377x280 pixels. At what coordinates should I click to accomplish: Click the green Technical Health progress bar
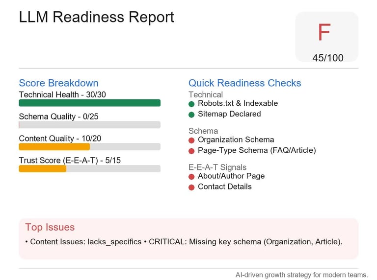tap(90, 103)
